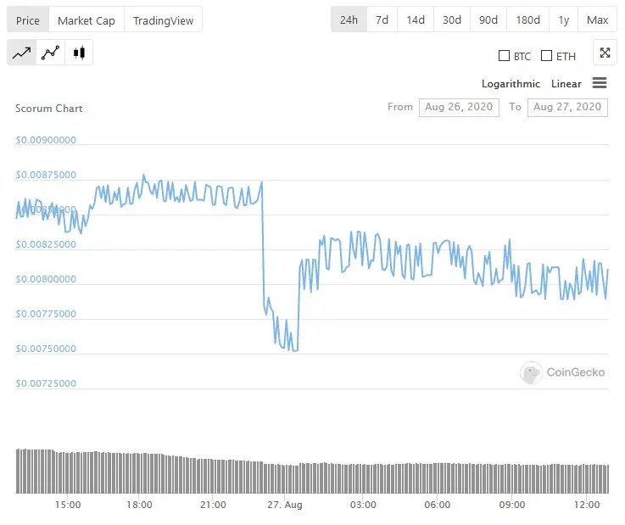The height and width of the screenshot is (525, 625).
Task: Open the chart hamburger menu
Action: pyautogui.click(x=599, y=83)
